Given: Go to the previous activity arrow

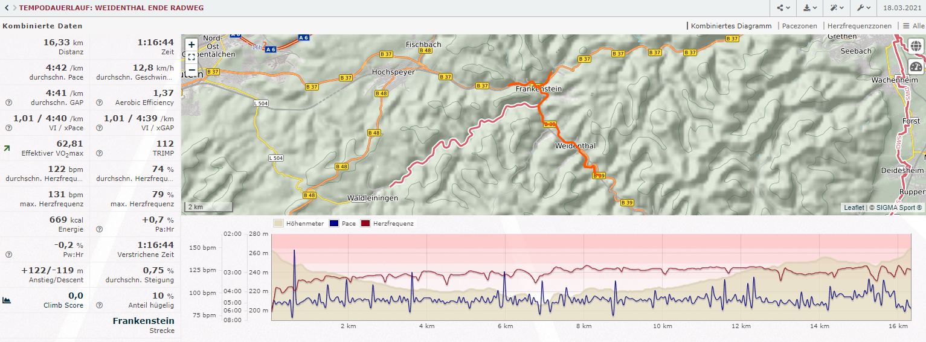Looking at the screenshot, I should [6, 8].
